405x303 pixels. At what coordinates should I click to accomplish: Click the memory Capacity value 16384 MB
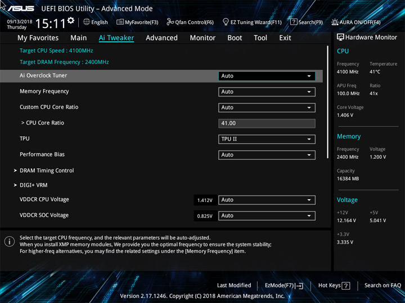(348, 178)
